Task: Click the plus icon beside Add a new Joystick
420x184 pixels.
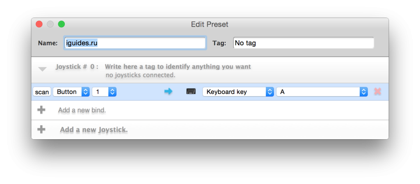Action: coord(41,129)
